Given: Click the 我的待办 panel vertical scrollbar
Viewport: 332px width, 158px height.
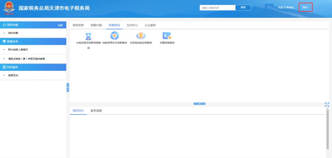Looking at the screenshot, I should click(328, 129).
